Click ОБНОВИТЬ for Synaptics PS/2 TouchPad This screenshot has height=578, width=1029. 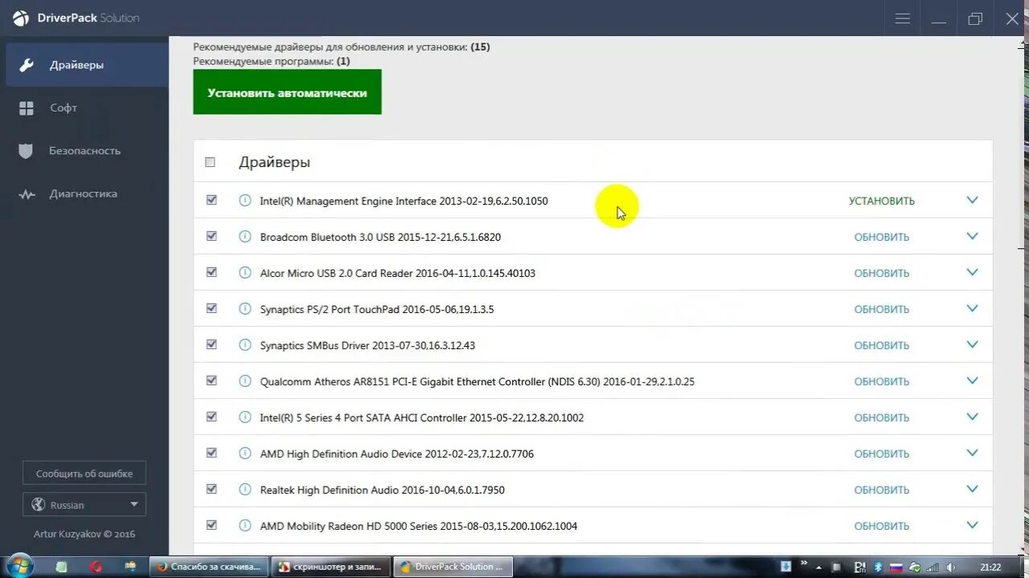[882, 310]
